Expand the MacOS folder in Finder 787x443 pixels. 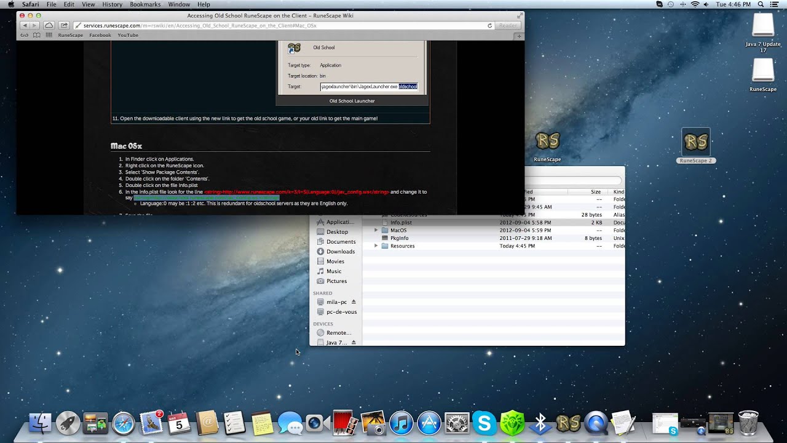point(376,230)
